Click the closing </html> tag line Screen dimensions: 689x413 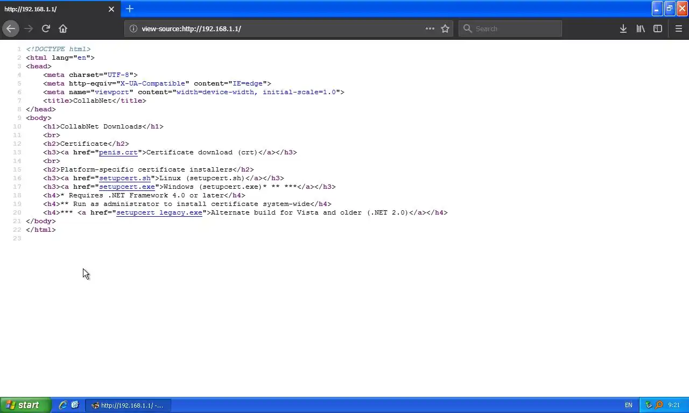[x=41, y=230]
